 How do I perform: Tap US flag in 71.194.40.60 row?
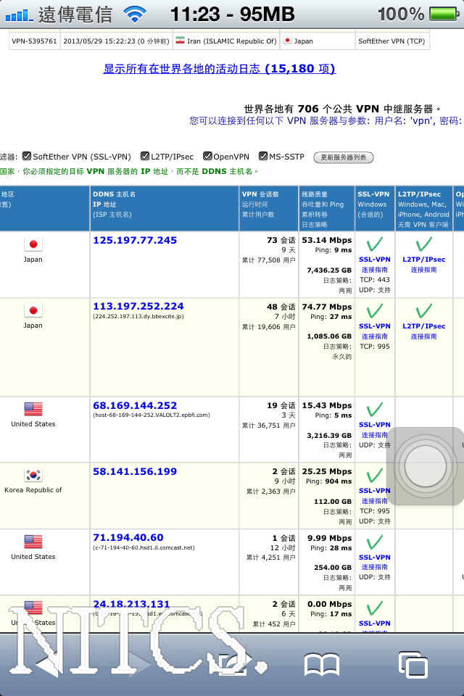[33, 542]
